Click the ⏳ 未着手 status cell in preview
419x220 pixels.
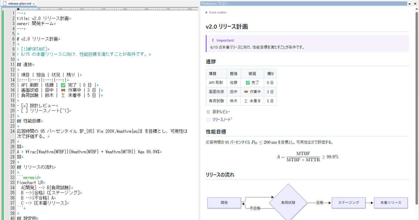pyautogui.click(x=252, y=101)
